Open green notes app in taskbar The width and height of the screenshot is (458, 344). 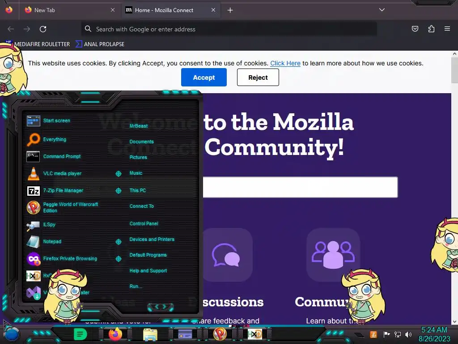[81, 334]
